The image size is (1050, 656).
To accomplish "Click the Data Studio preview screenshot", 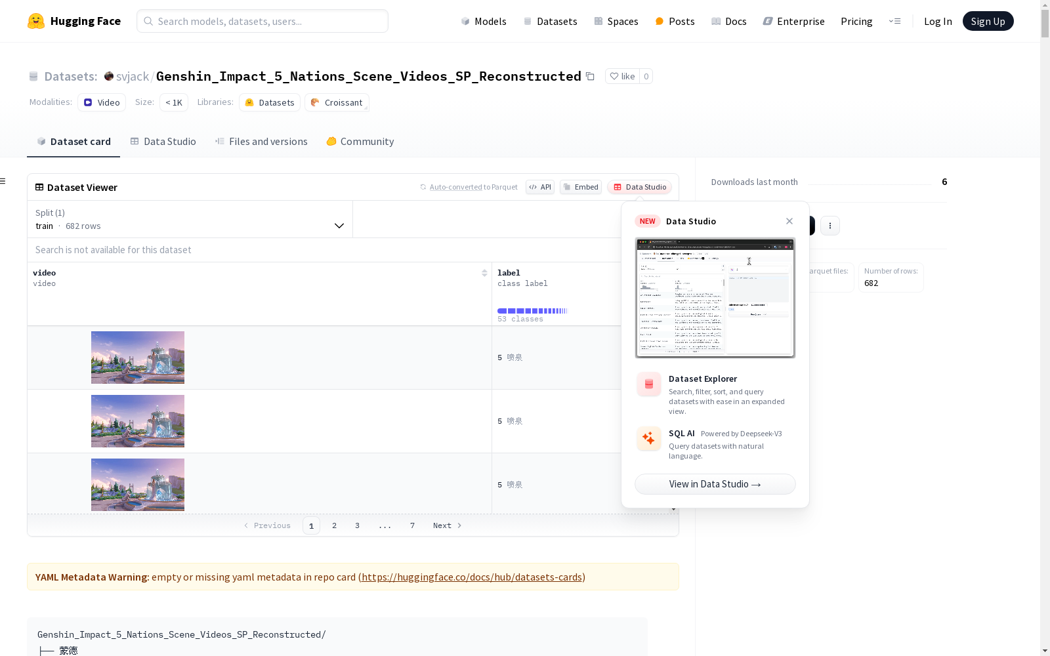I will [x=715, y=298].
